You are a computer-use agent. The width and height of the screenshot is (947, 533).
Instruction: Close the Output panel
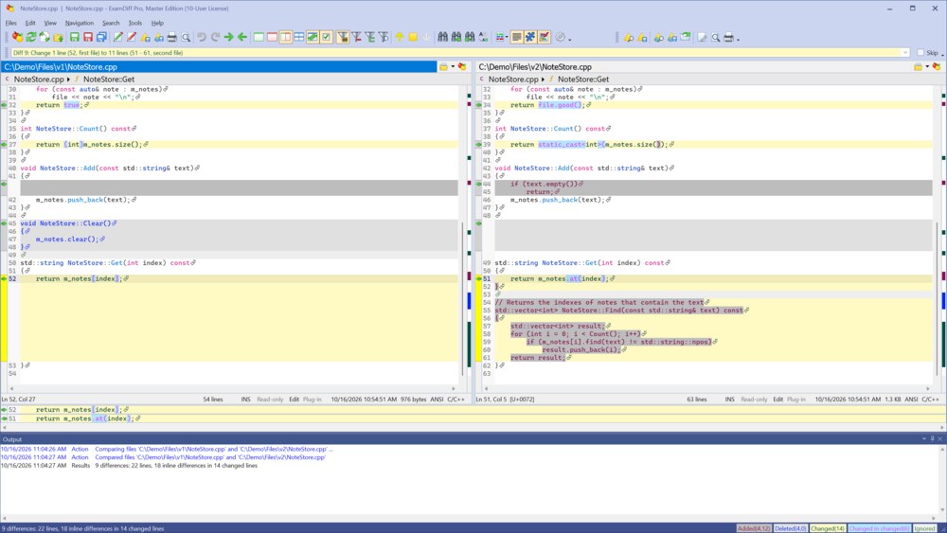click(x=940, y=439)
